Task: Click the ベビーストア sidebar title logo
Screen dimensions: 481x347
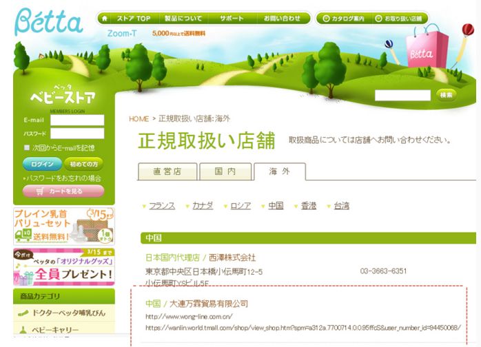Action: coord(63,96)
